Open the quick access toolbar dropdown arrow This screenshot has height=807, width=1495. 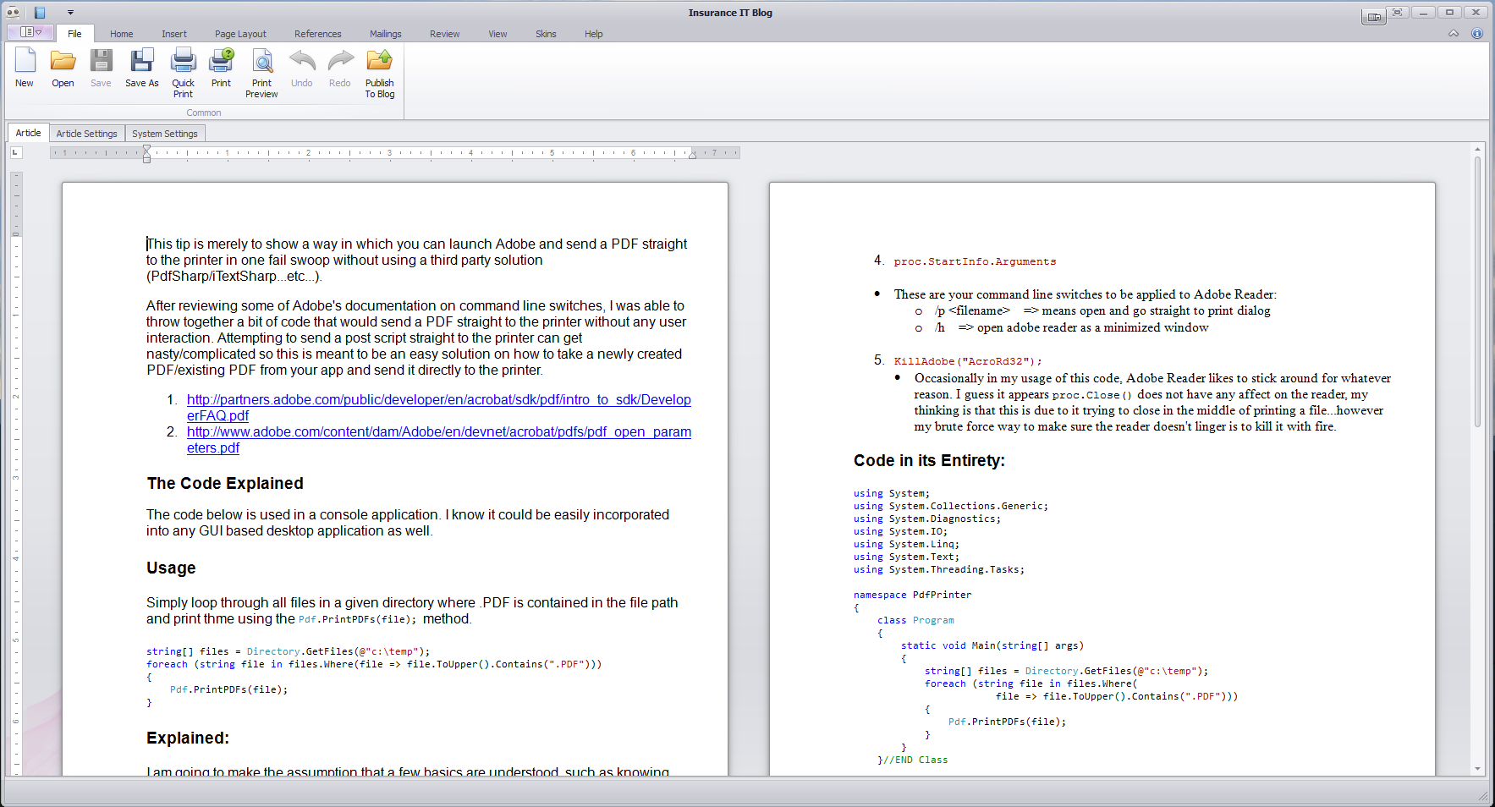pyautogui.click(x=70, y=13)
